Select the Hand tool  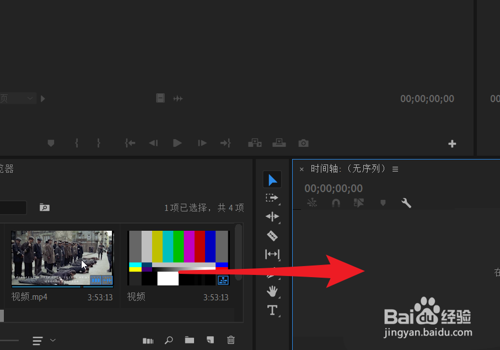[x=272, y=291]
